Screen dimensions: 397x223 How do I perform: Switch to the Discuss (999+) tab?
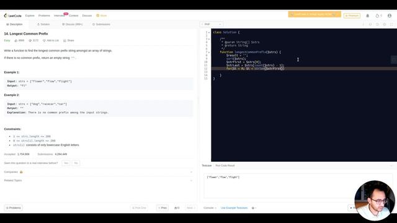(x=73, y=24)
